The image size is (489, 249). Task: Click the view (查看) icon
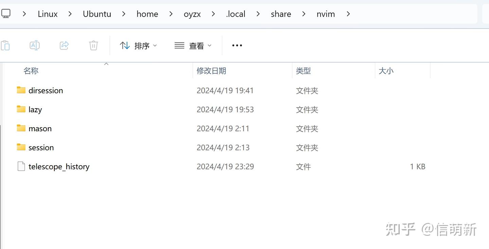pos(179,45)
